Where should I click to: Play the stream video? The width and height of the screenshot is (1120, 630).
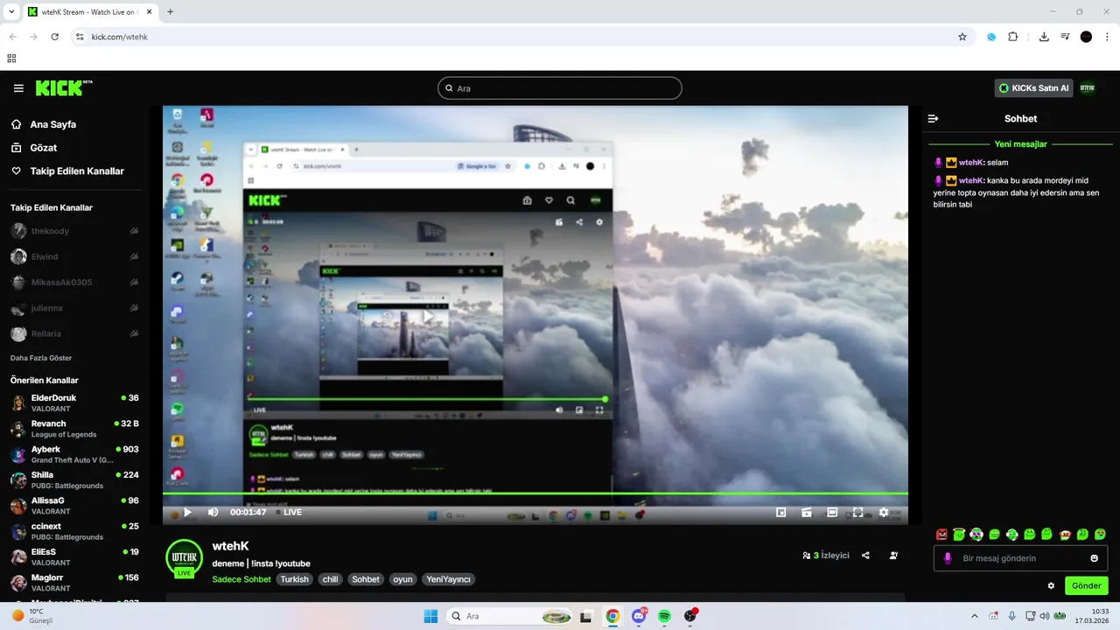point(186,512)
